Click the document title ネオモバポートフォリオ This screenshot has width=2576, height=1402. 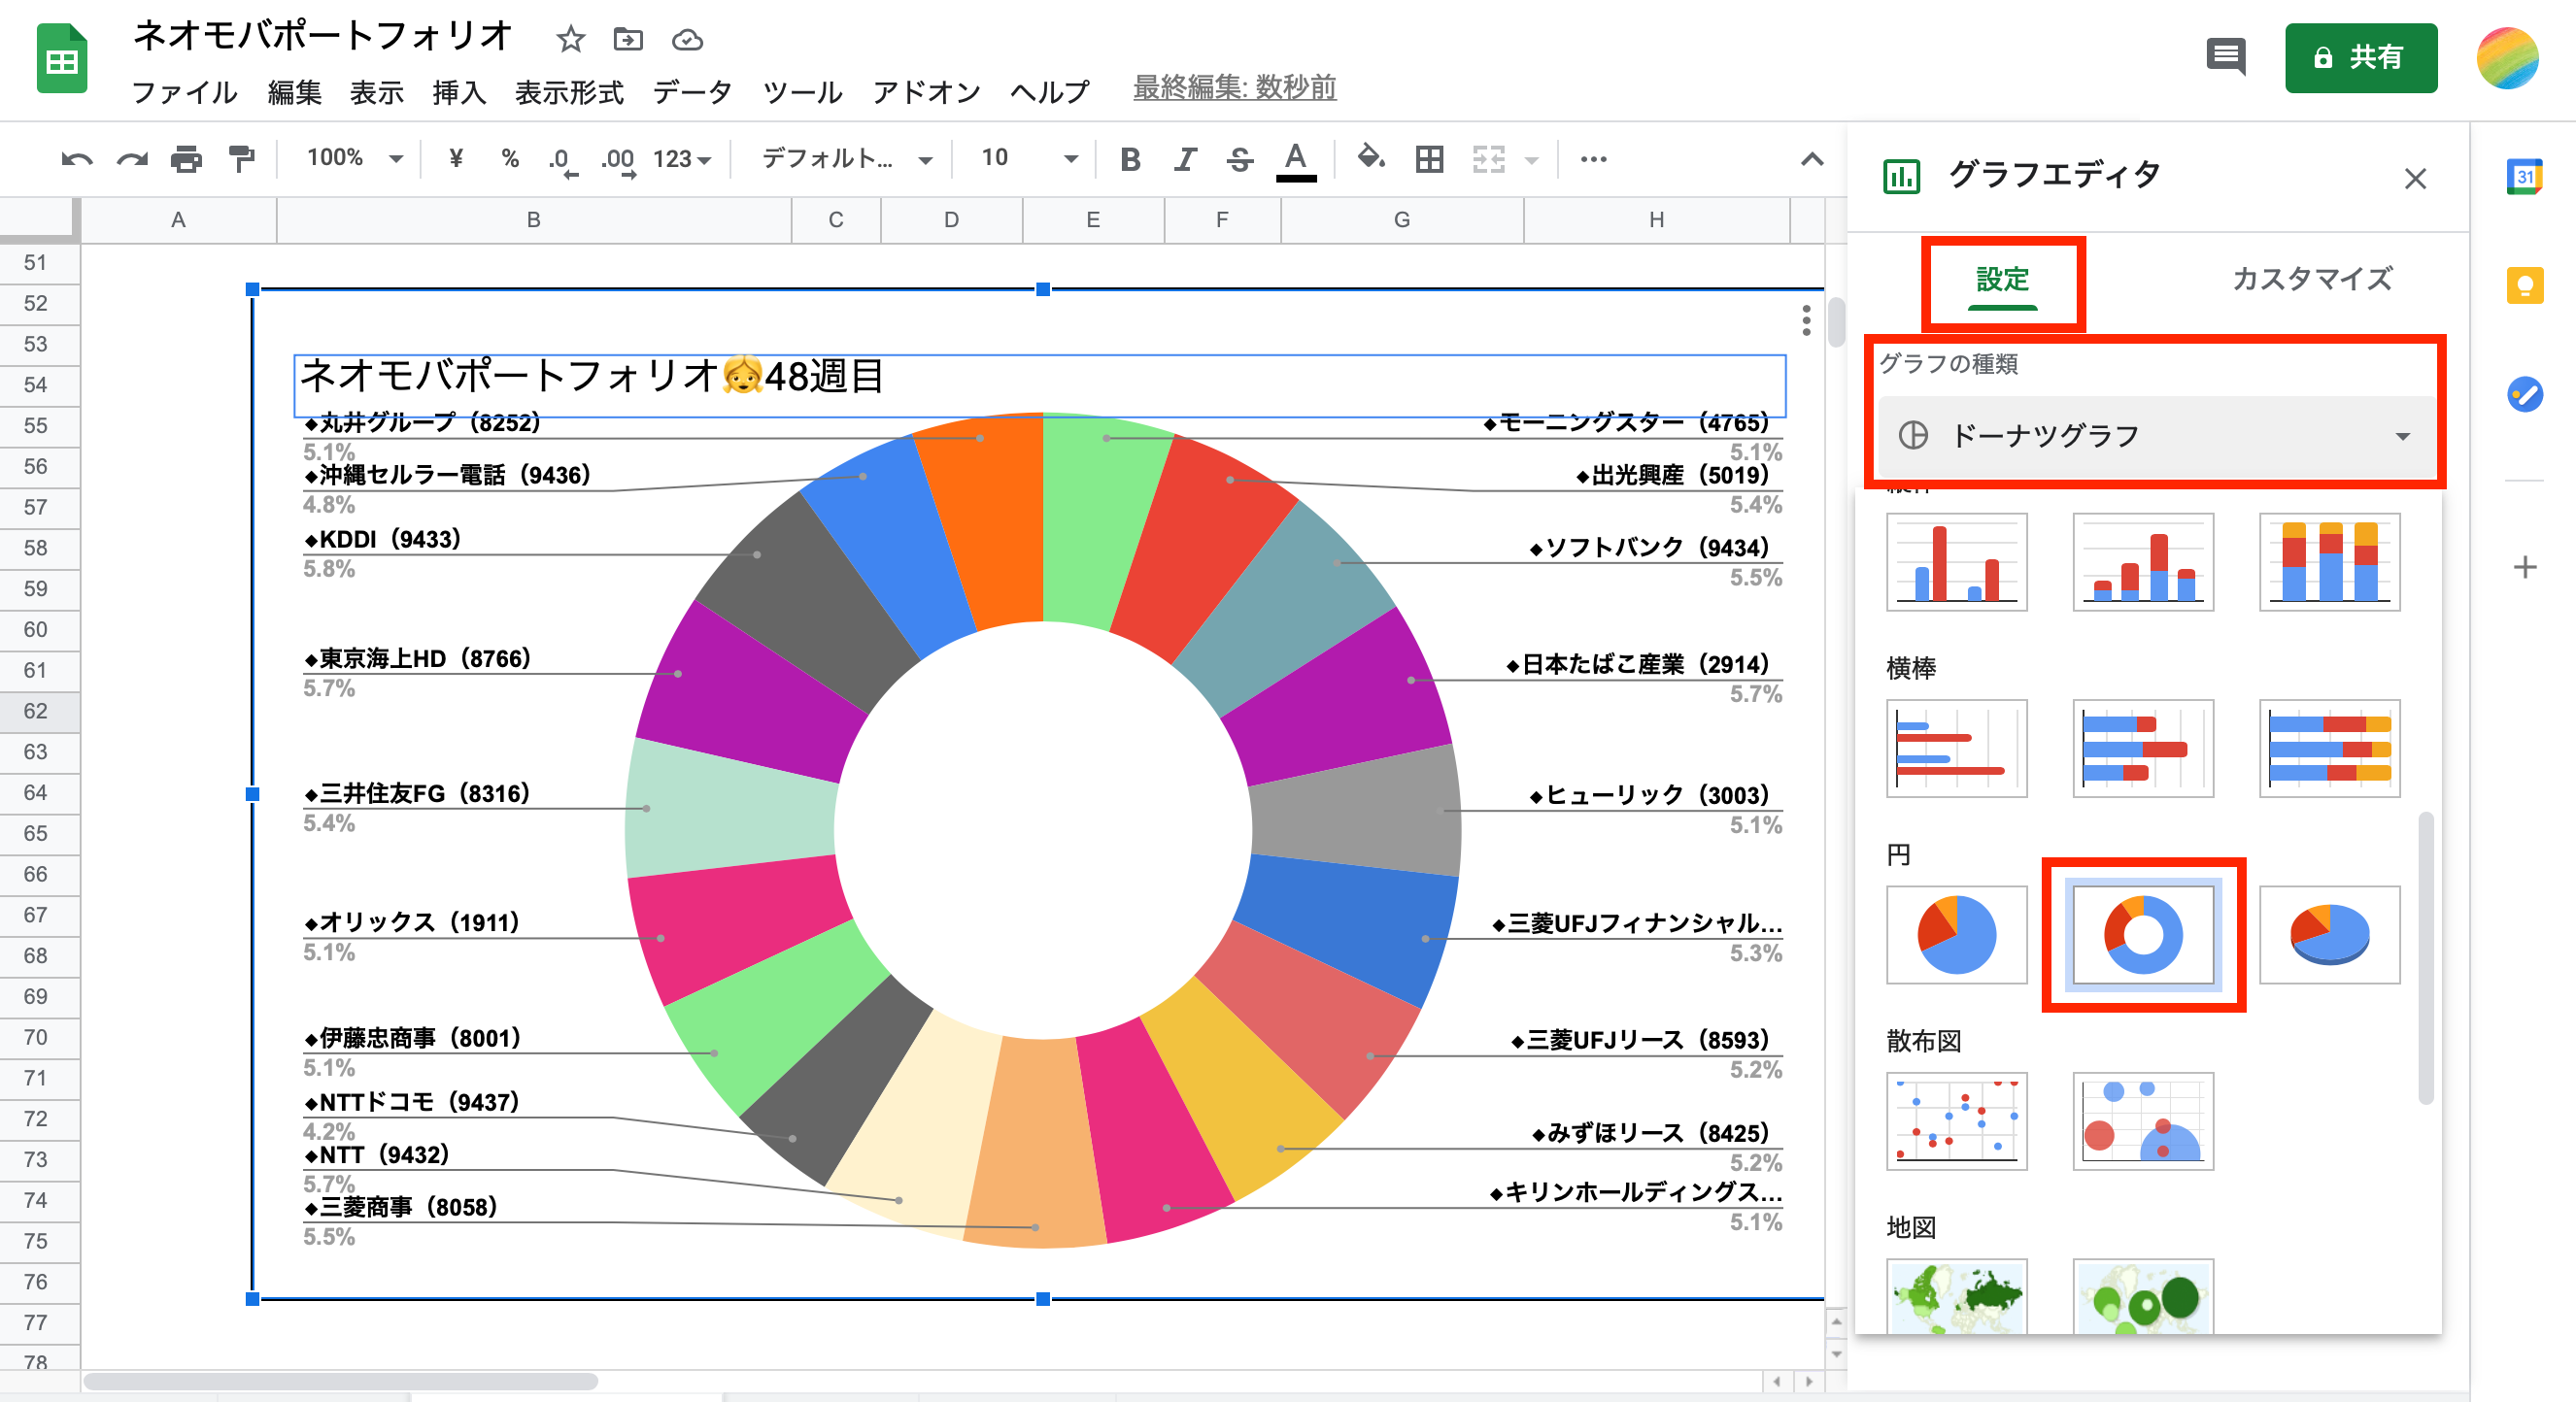coord(323,36)
